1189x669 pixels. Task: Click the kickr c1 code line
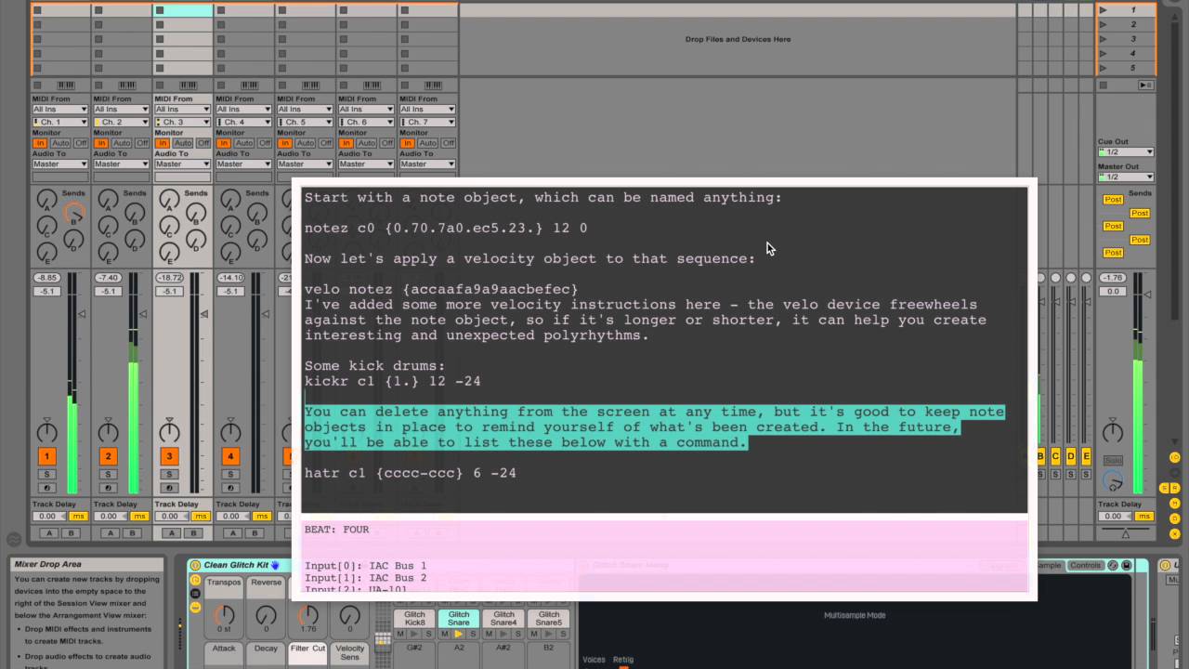(x=393, y=381)
